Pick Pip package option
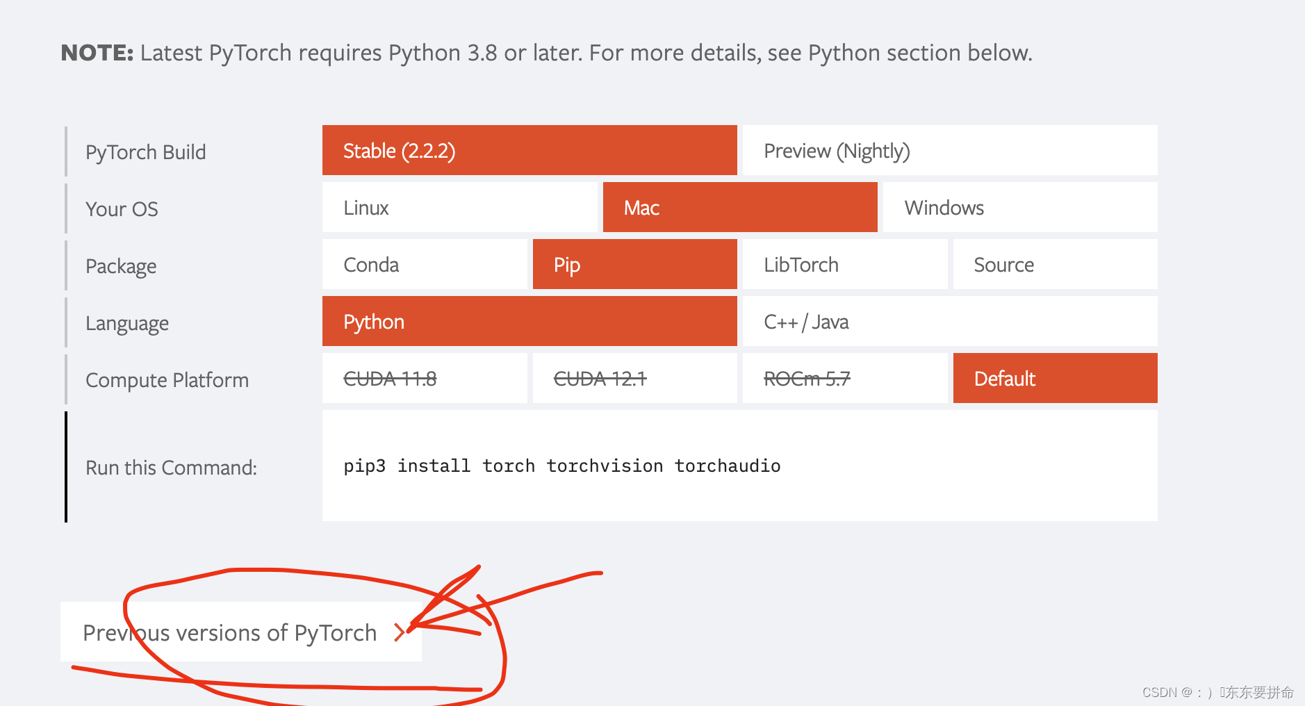 (635, 264)
